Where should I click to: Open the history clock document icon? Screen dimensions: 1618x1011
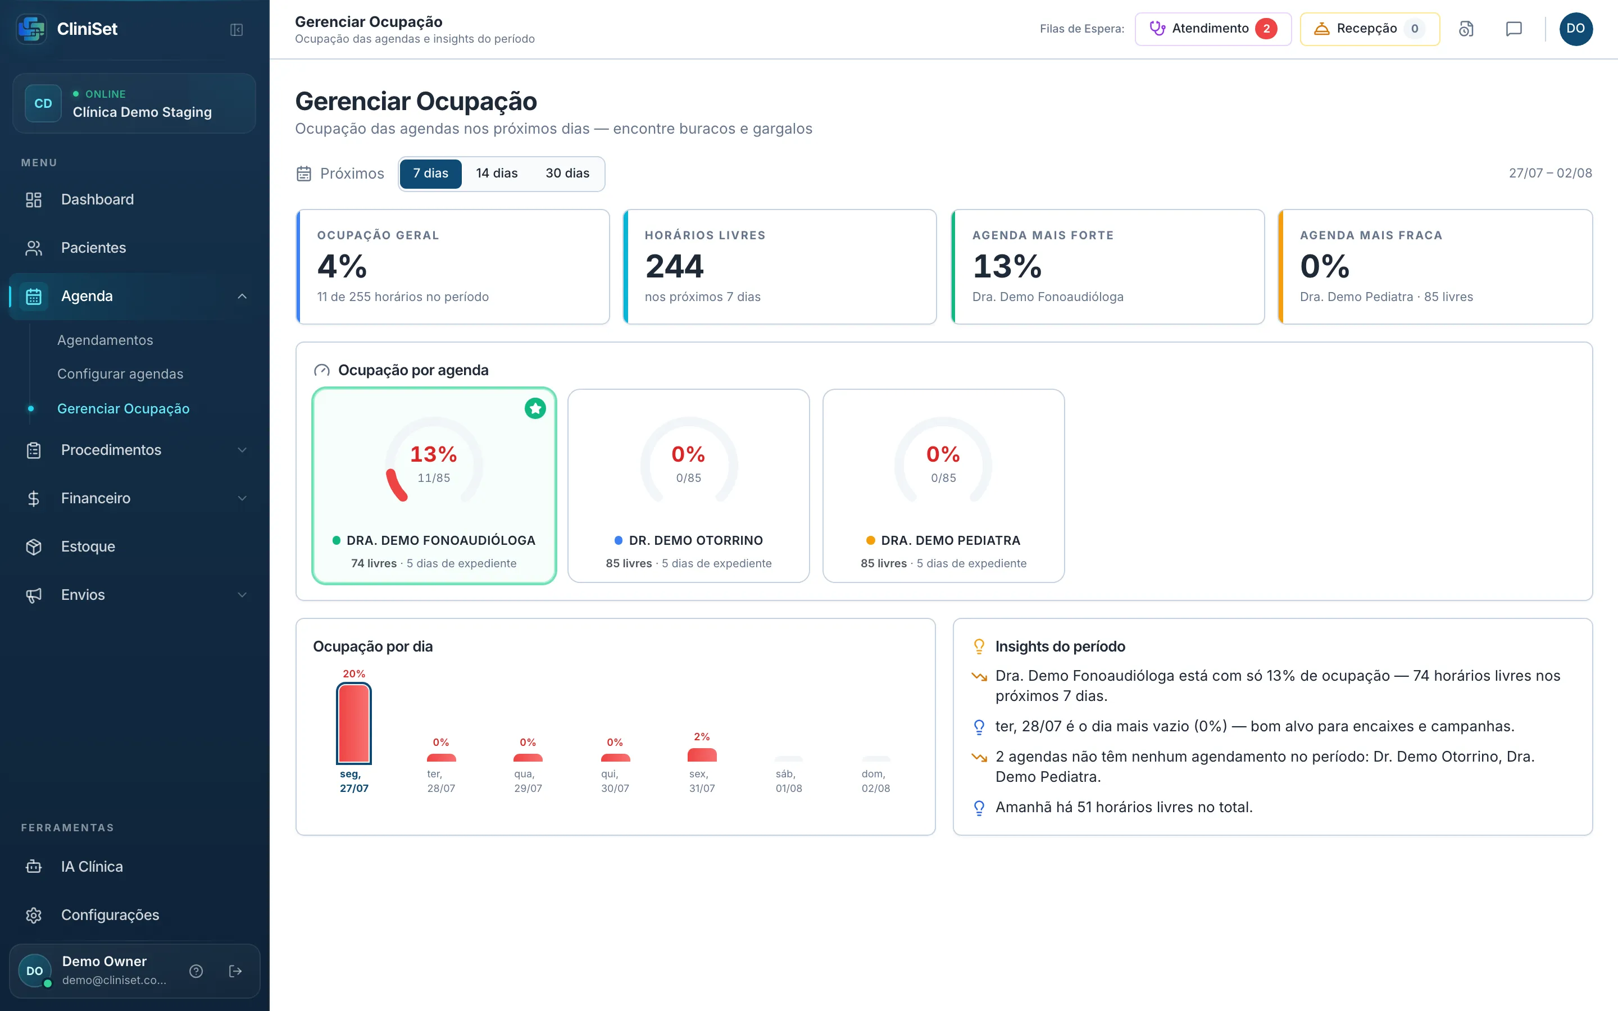[x=1466, y=29]
